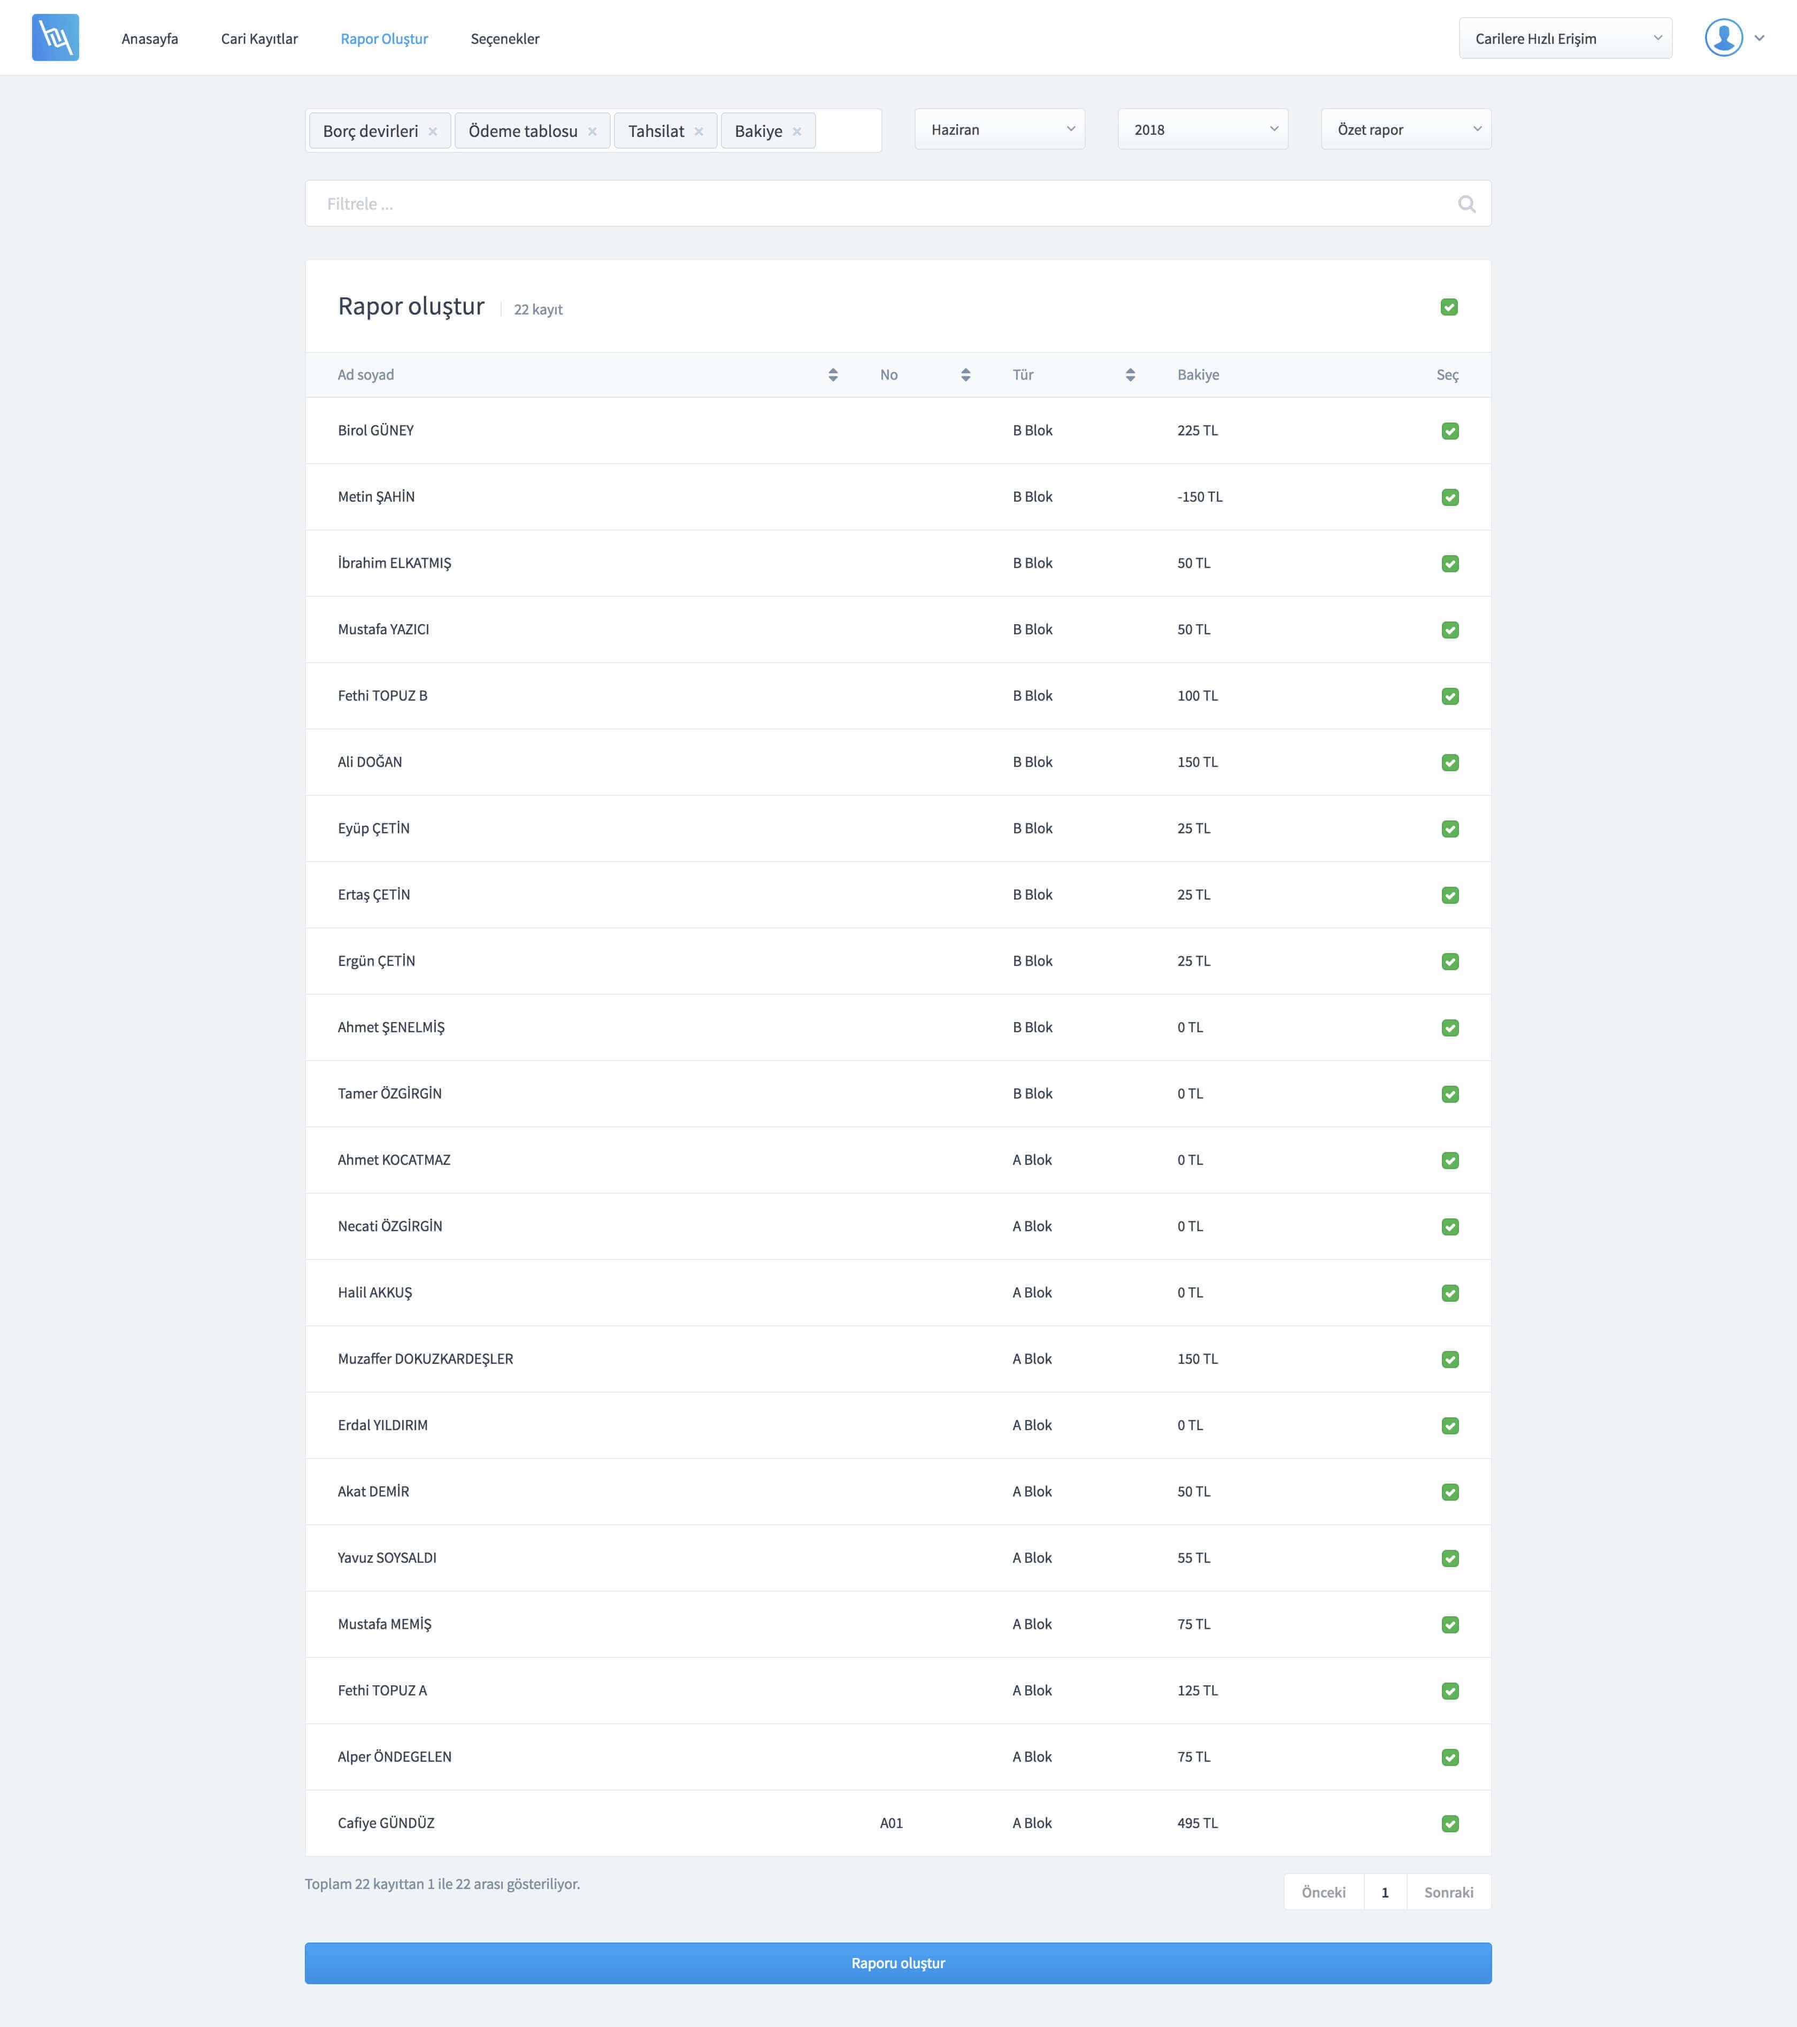Remove the Tahsilat tag
The height and width of the screenshot is (2027, 1797).
click(698, 132)
